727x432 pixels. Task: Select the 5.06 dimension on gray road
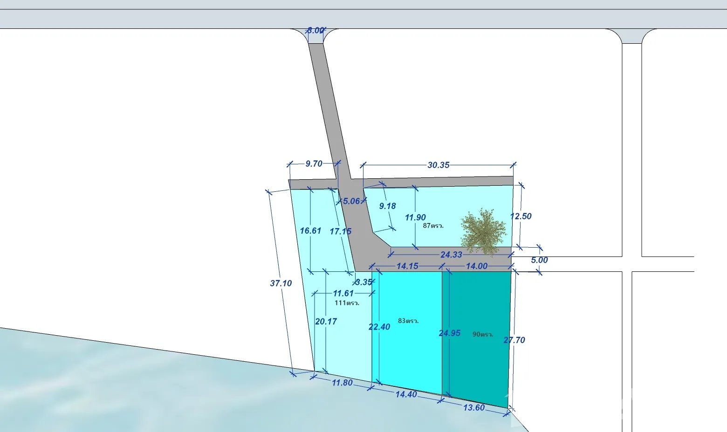coord(351,201)
